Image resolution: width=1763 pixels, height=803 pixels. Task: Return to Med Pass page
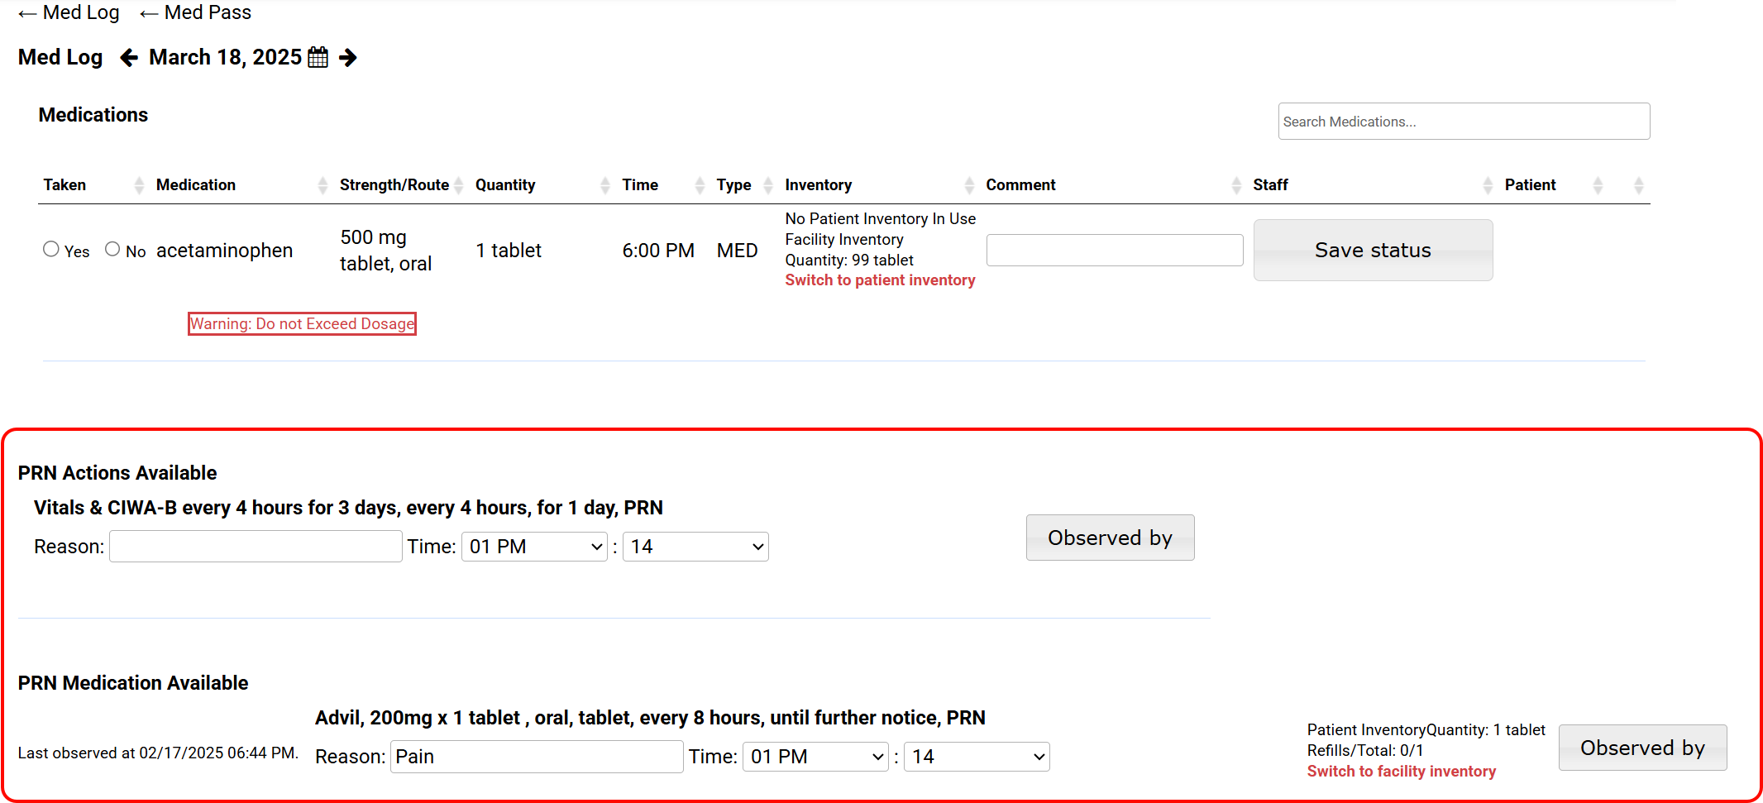click(x=196, y=12)
